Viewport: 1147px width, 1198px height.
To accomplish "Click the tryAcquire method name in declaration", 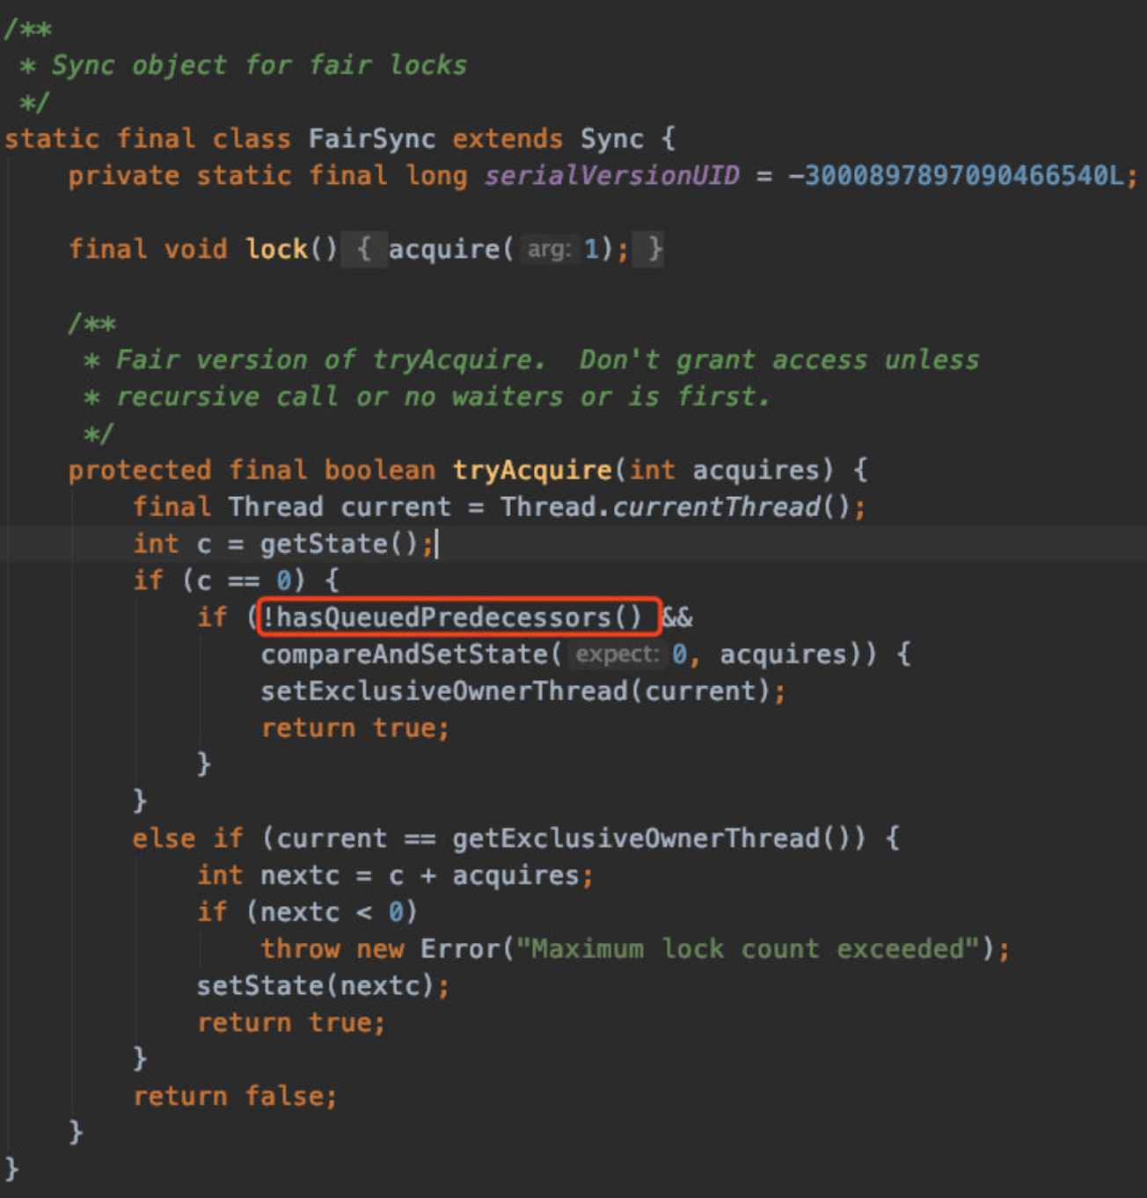I will tap(532, 470).
